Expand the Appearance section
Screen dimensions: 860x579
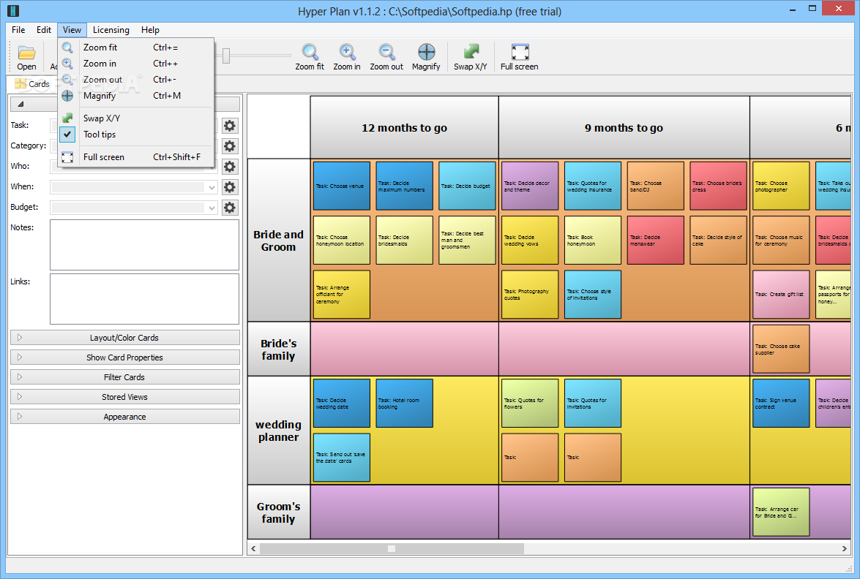point(125,416)
